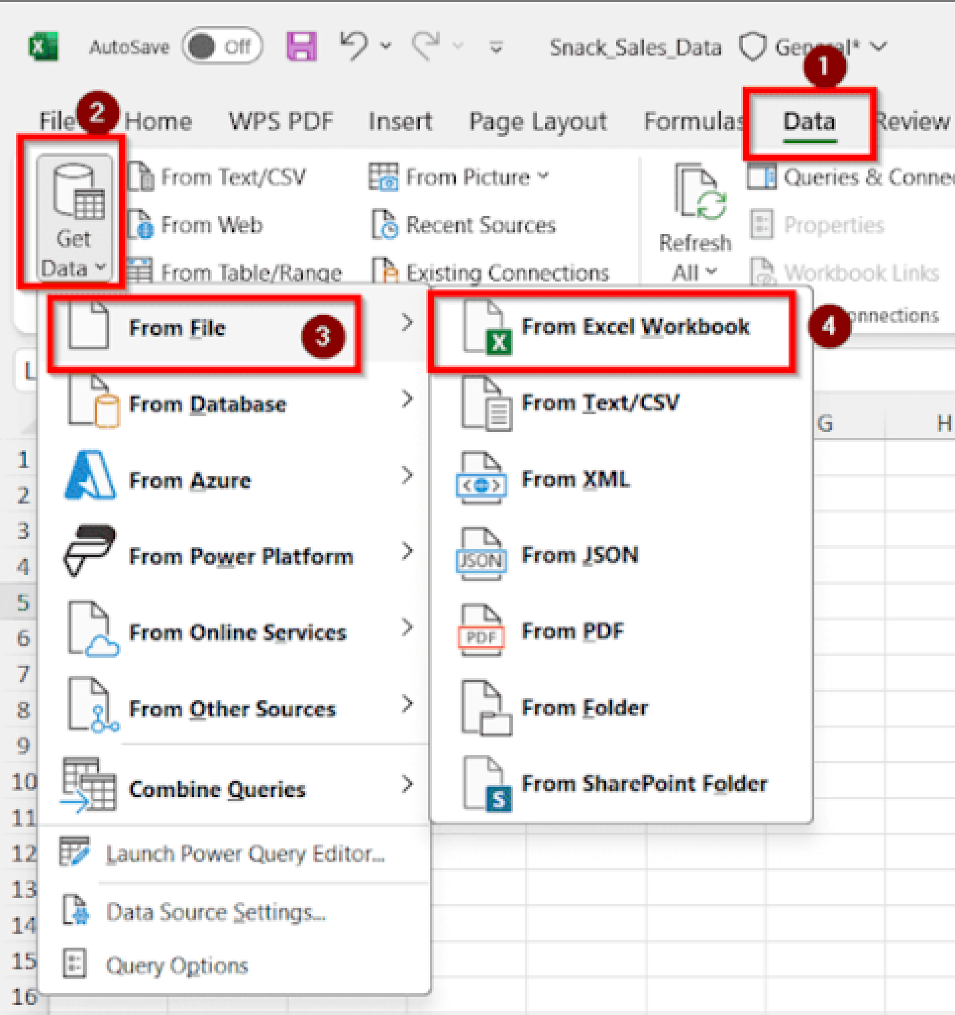Choose From Excel Workbook in the menu
Image resolution: width=955 pixels, height=1015 pixels.
click(635, 327)
